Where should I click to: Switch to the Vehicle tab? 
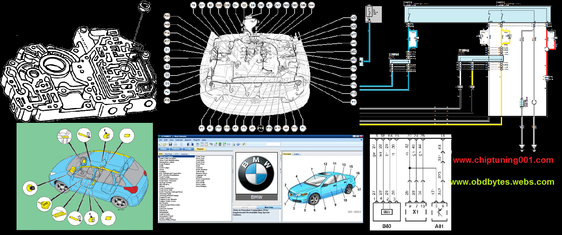(176, 149)
